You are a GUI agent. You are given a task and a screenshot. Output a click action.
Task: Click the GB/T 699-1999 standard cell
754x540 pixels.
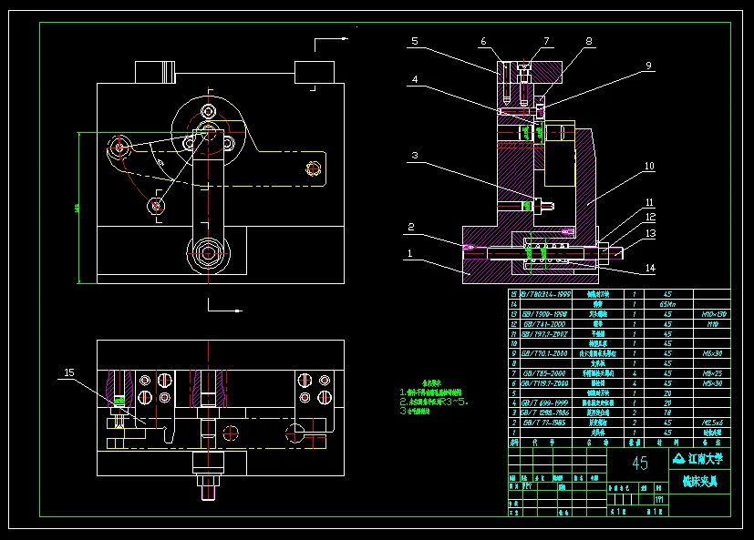click(x=545, y=403)
